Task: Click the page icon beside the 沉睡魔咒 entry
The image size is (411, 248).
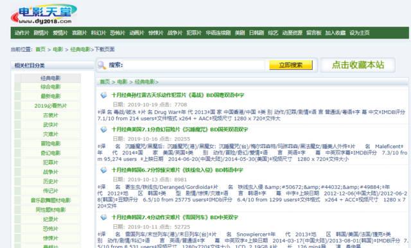Action: coord(104,129)
